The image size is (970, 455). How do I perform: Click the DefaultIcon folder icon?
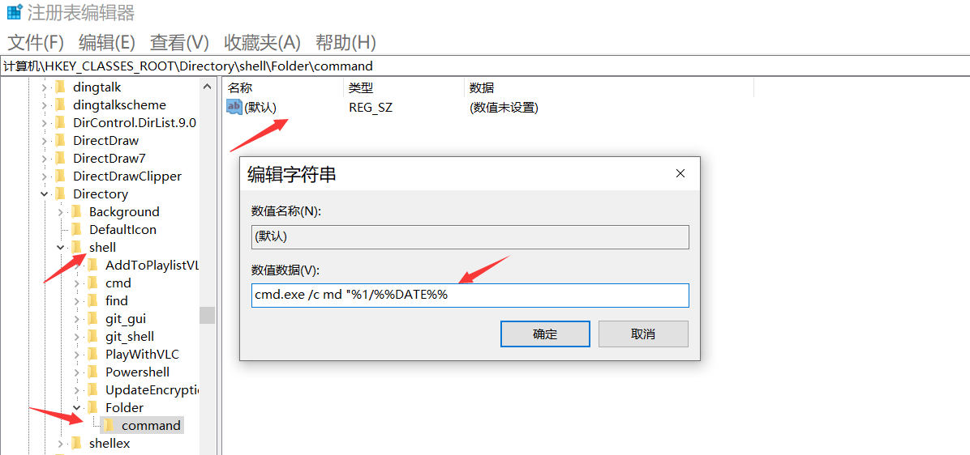coord(76,230)
